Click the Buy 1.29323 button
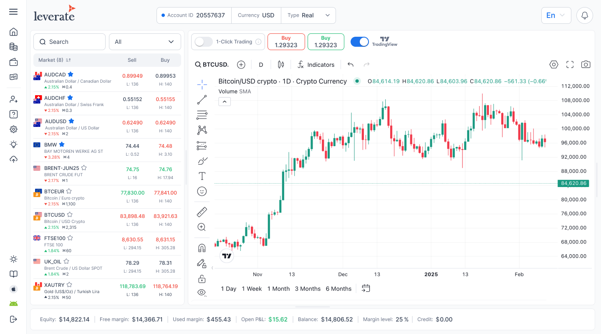Image resolution: width=601 pixels, height=334 pixels. [326, 42]
